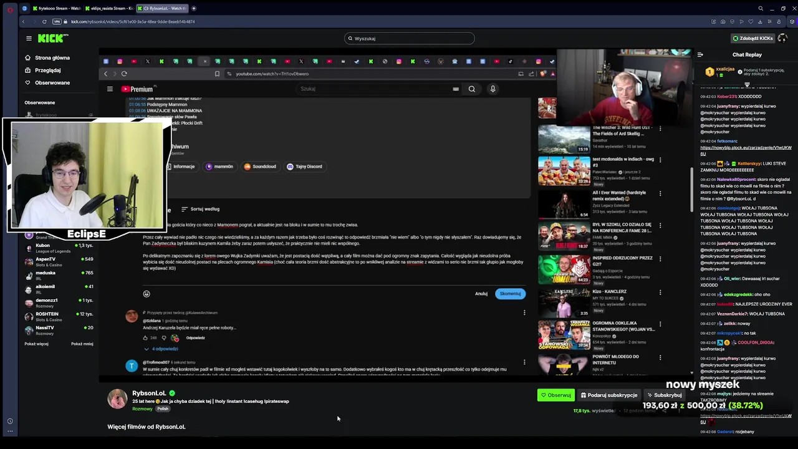Open the user profile avatar menu
The width and height of the screenshot is (798, 449).
click(x=782, y=38)
